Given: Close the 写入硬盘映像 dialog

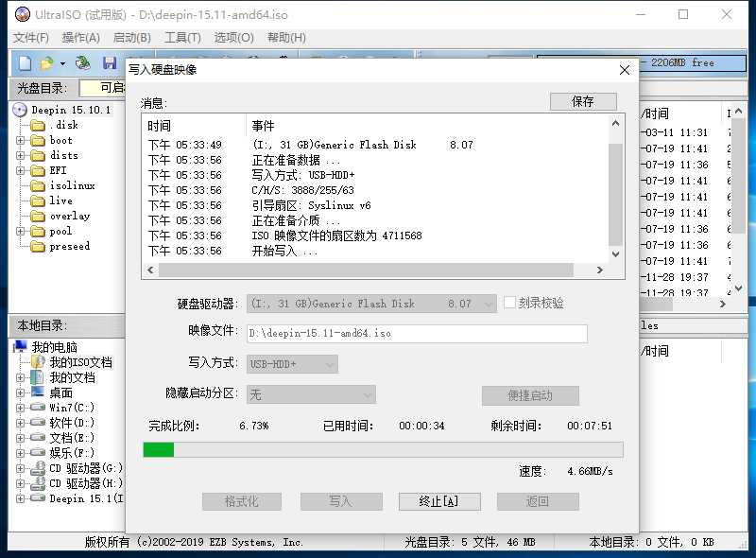Looking at the screenshot, I should pyautogui.click(x=625, y=70).
